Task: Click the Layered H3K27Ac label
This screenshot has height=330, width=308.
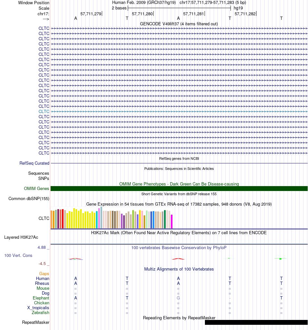Action: tap(21, 237)
